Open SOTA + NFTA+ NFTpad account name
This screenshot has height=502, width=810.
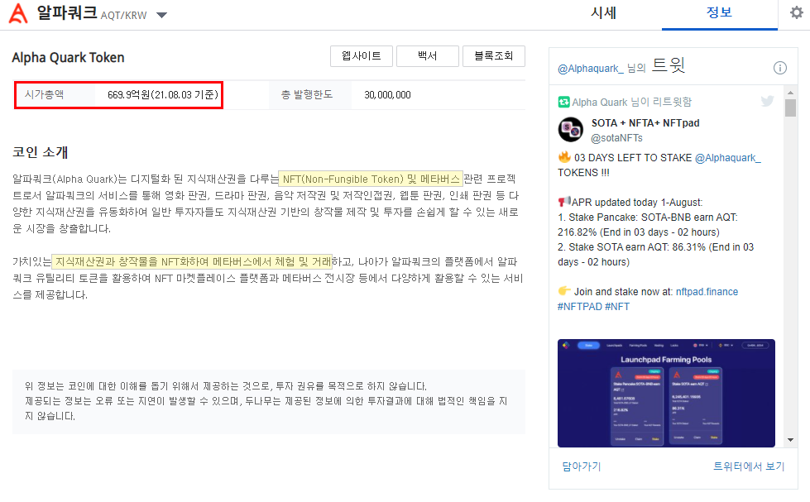click(x=645, y=123)
